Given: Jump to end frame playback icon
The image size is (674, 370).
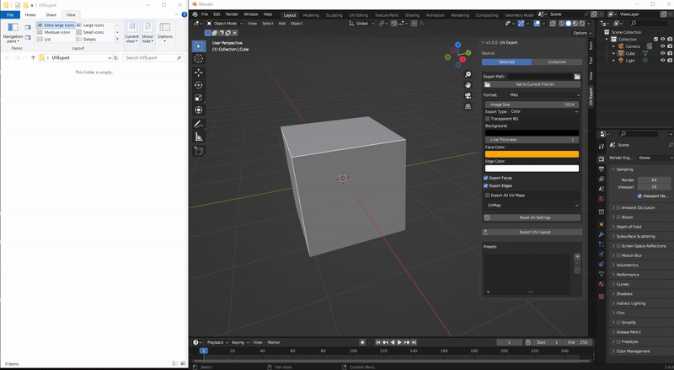Looking at the screenshot, I should tap(414, 342).
